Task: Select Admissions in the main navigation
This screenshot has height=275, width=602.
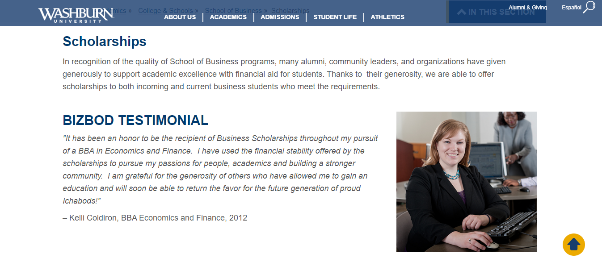Action: tap(280, 17)
